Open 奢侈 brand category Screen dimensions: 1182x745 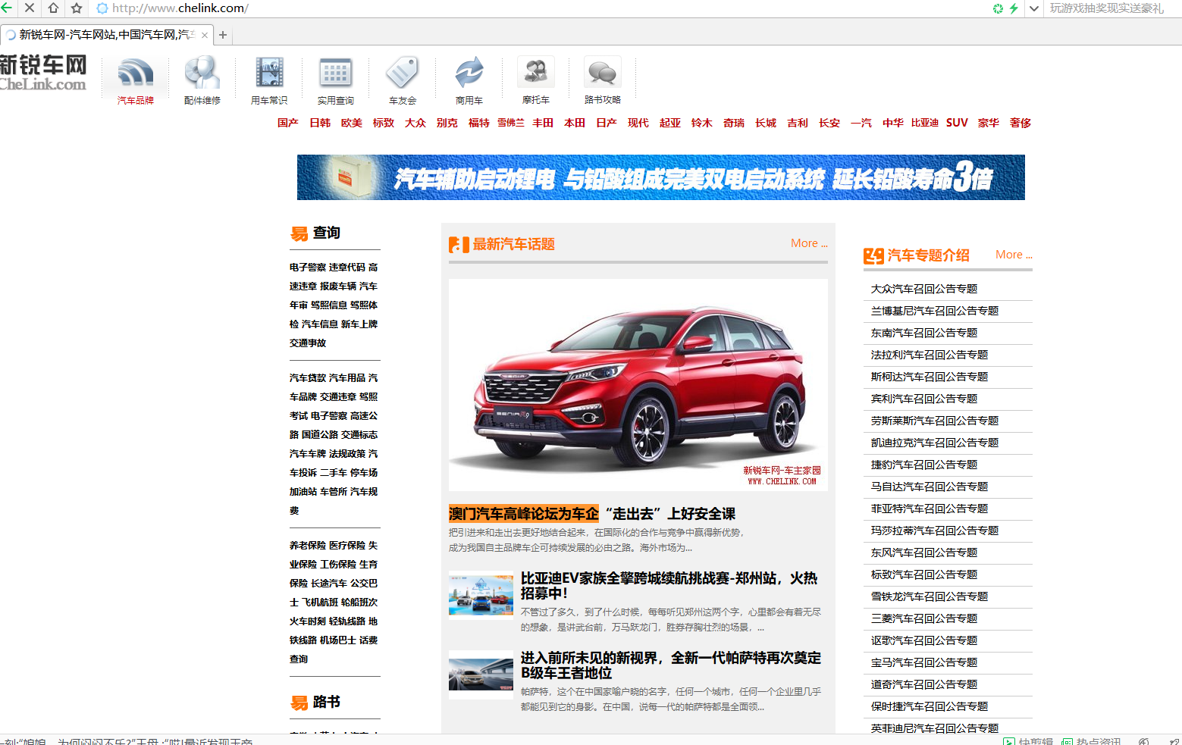point(1021,123)
